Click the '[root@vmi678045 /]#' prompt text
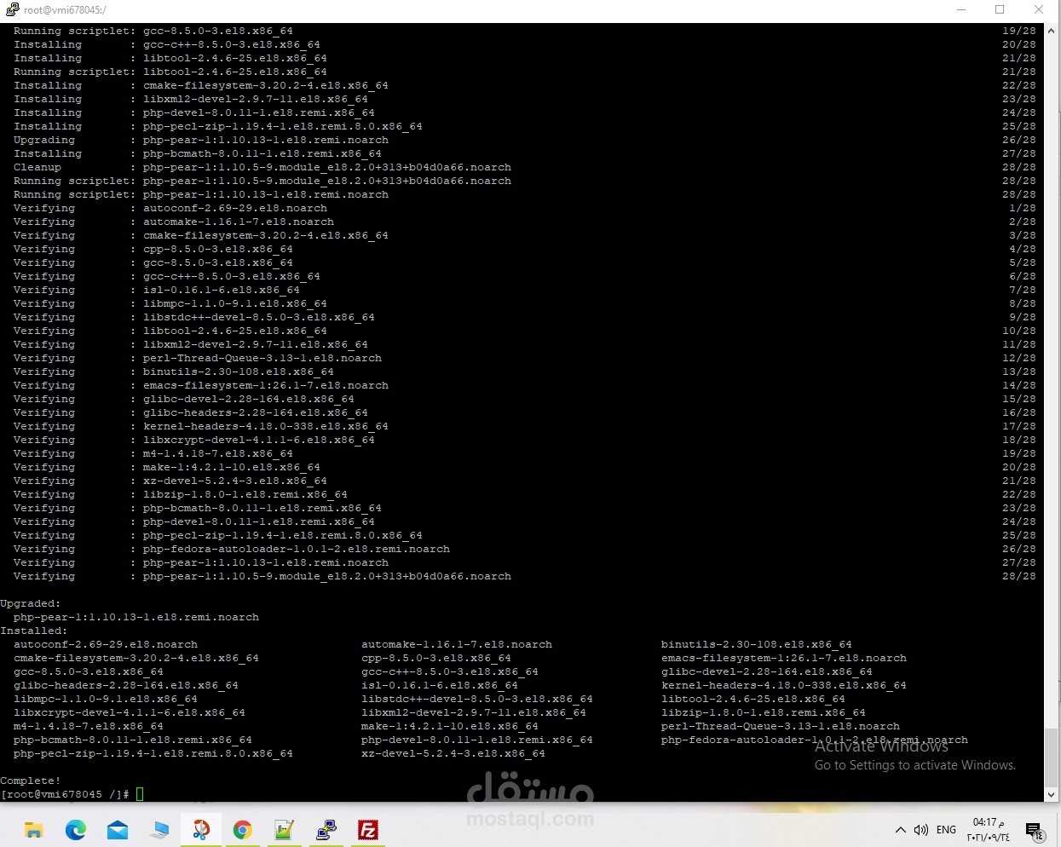The width and height of the screenshot is (1061, 847). [x=65, y=794]
